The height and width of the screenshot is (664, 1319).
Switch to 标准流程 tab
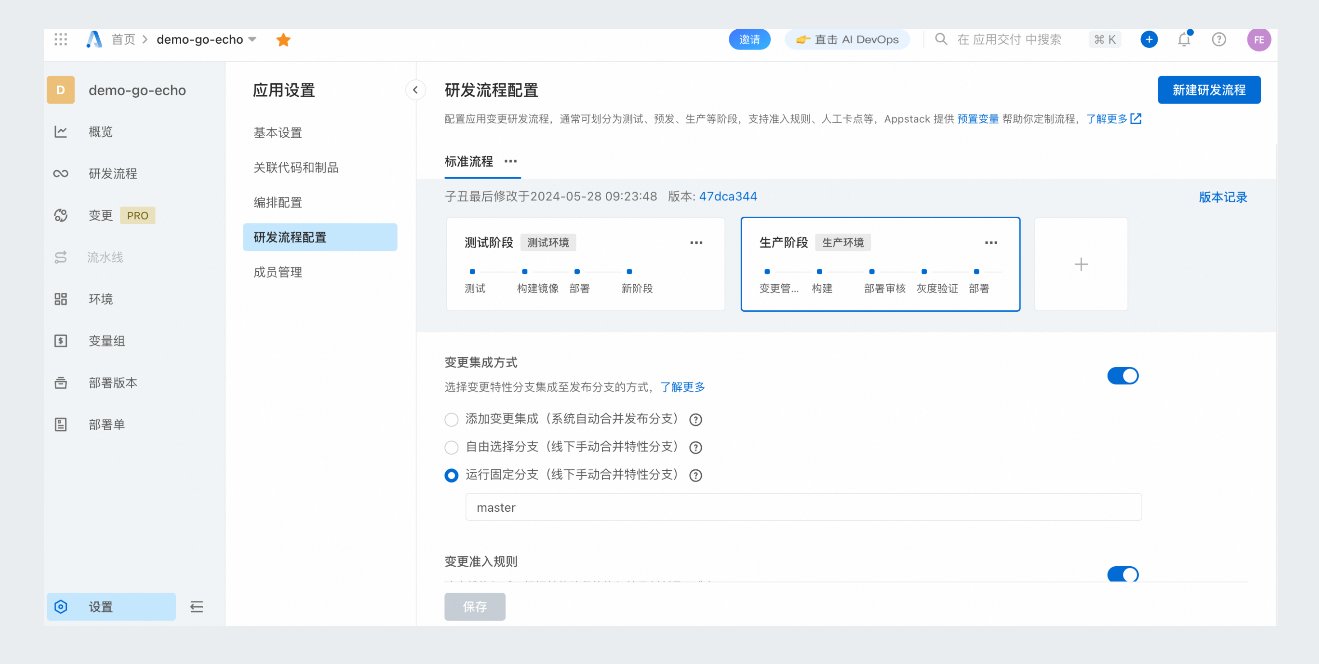pyautogui.click(x=468, y=161)
